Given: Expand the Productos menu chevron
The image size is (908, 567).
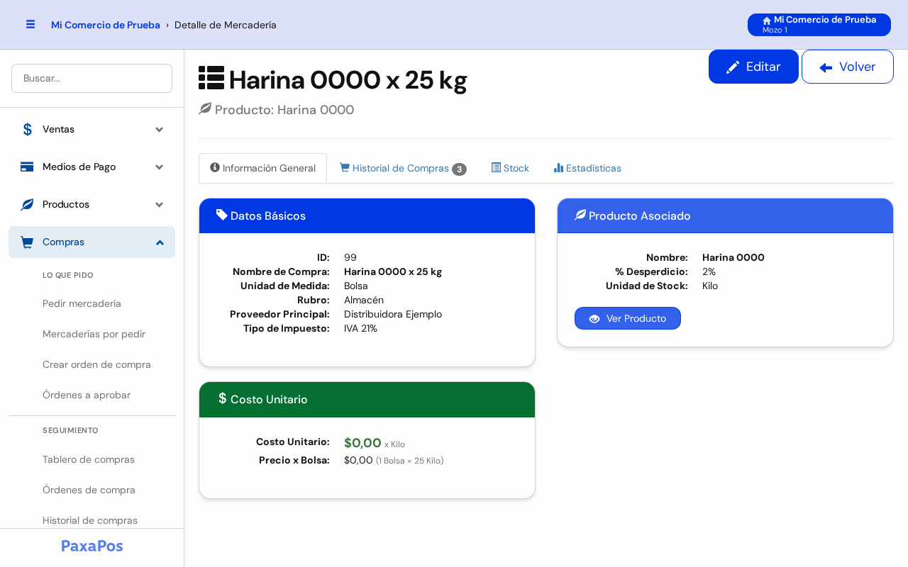Looking at the screenshot, I should point(160,204).
